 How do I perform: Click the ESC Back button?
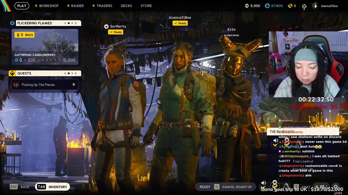pos(20,187)
